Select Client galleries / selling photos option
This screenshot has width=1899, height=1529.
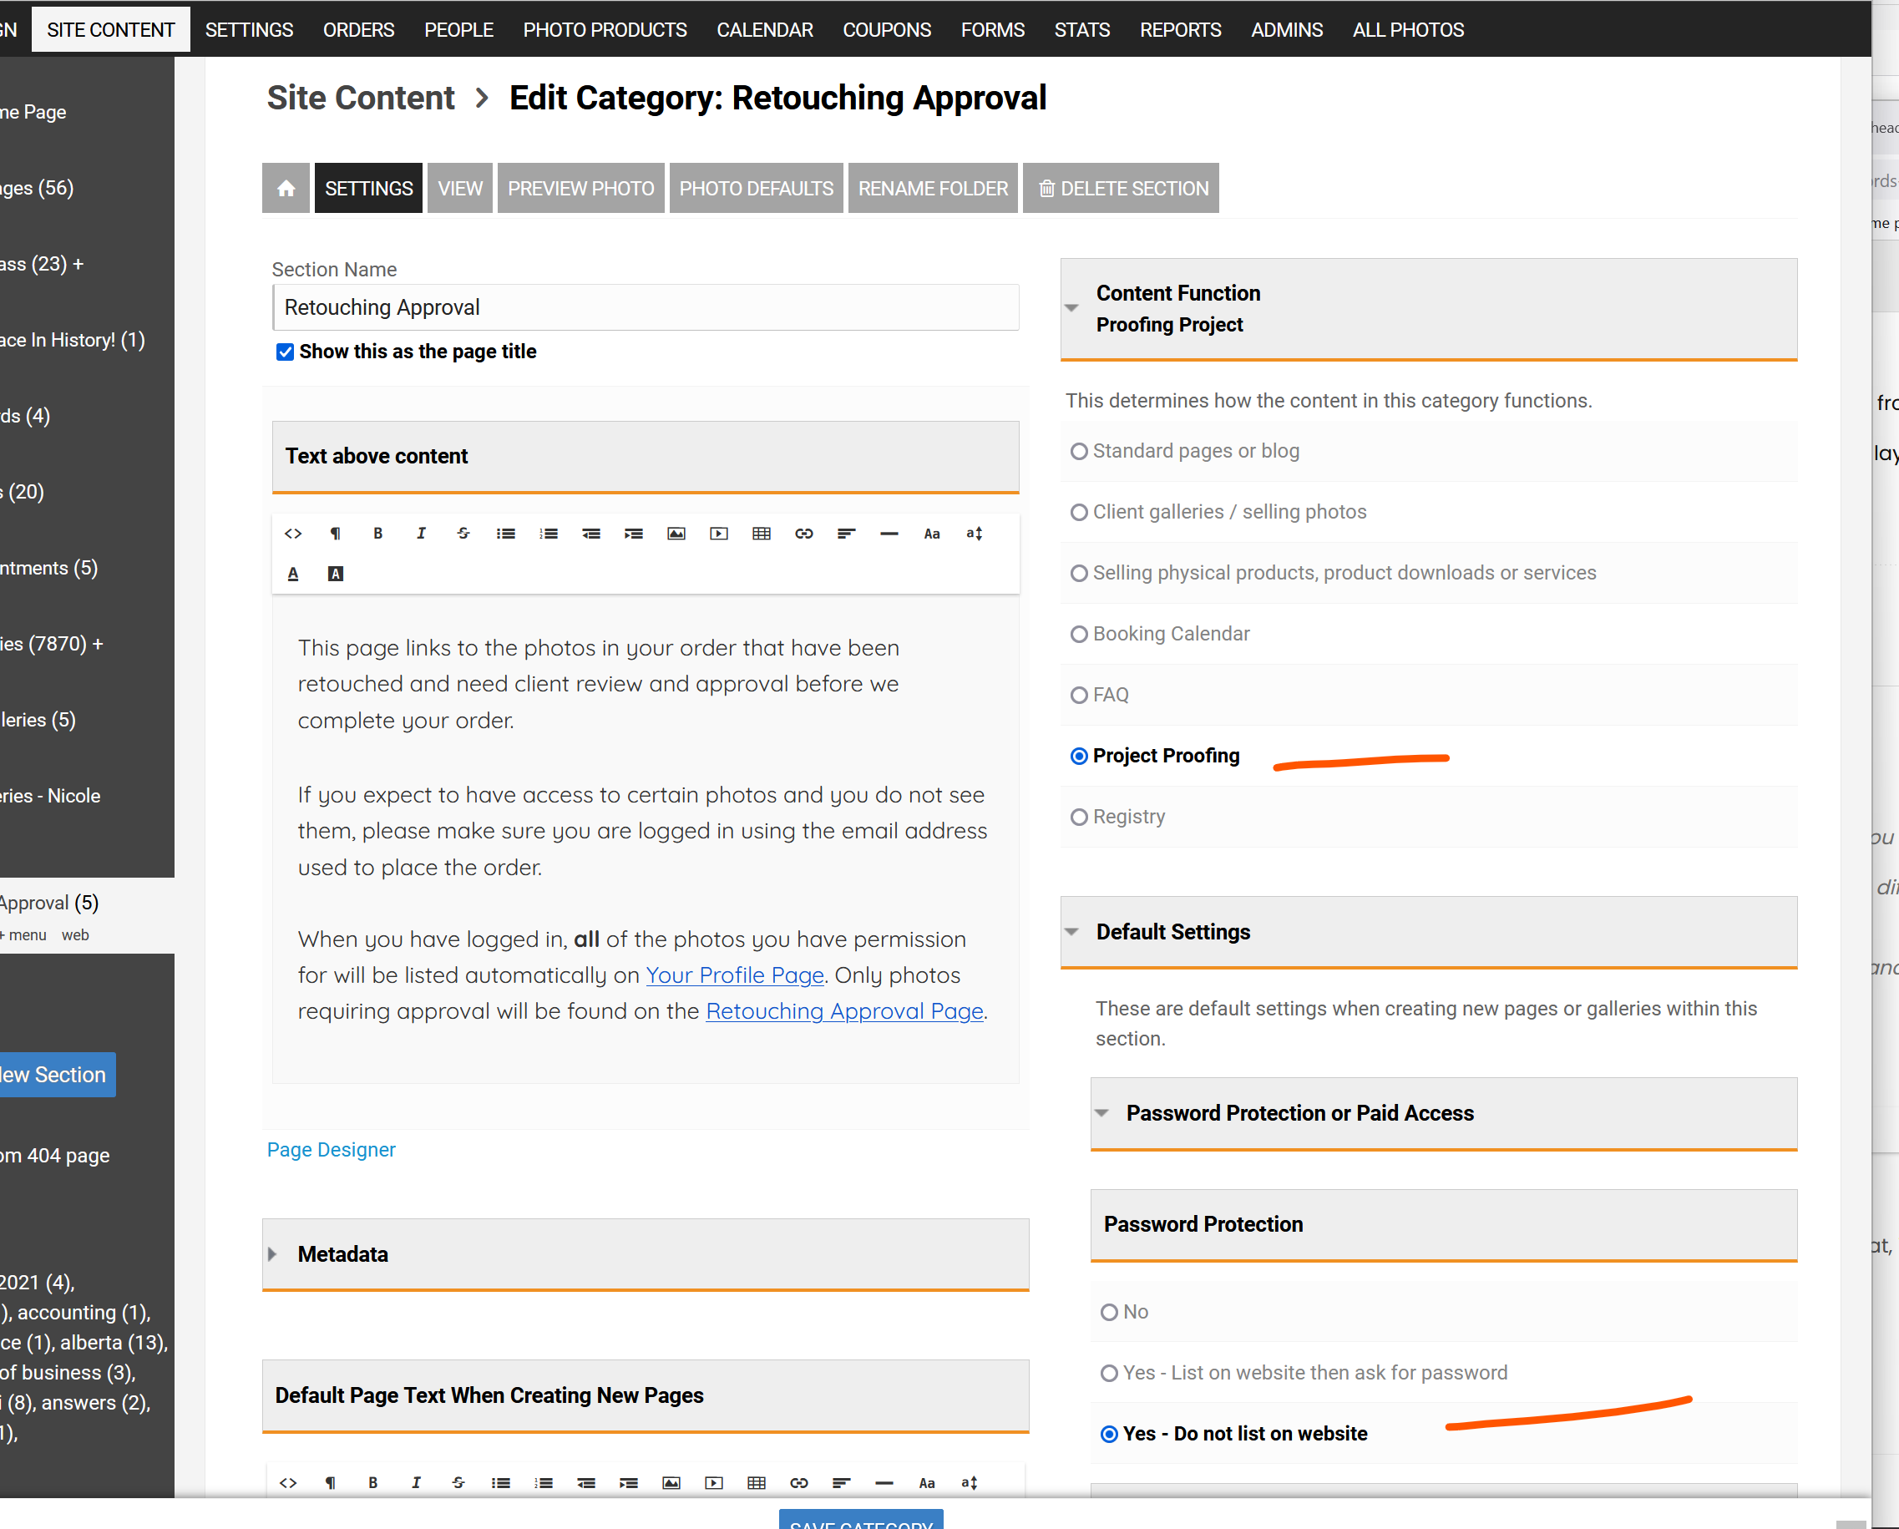(x=1078, y=513)
